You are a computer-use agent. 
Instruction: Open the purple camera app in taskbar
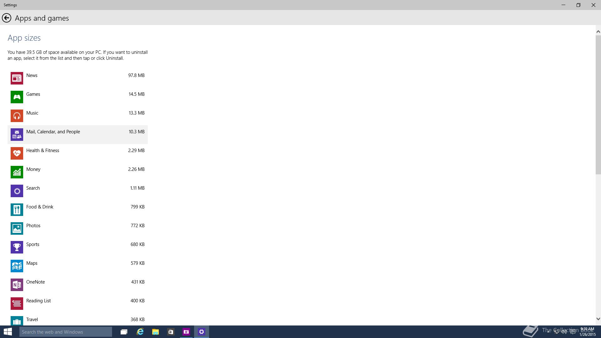coord(186,332)
